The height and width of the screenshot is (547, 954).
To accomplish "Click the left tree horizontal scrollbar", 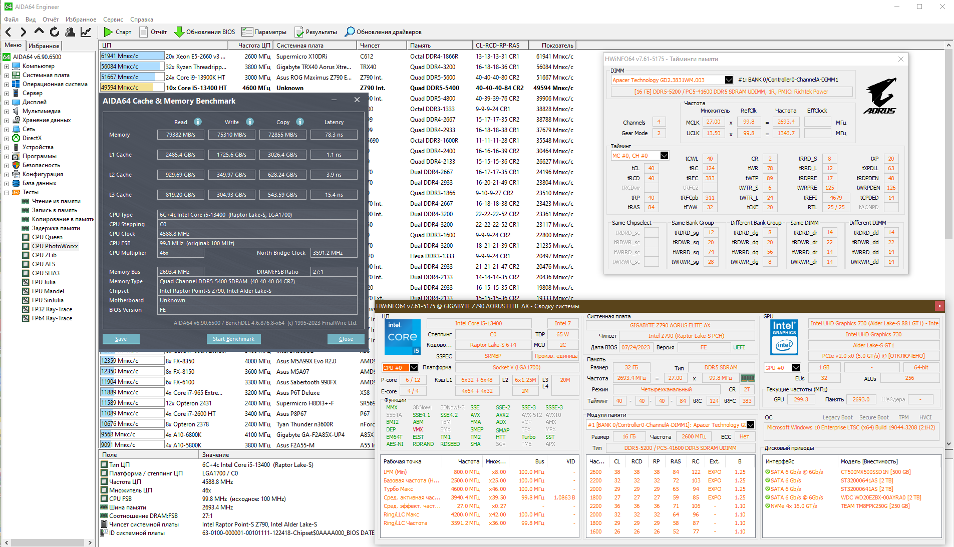I will (x=48, y=542).
